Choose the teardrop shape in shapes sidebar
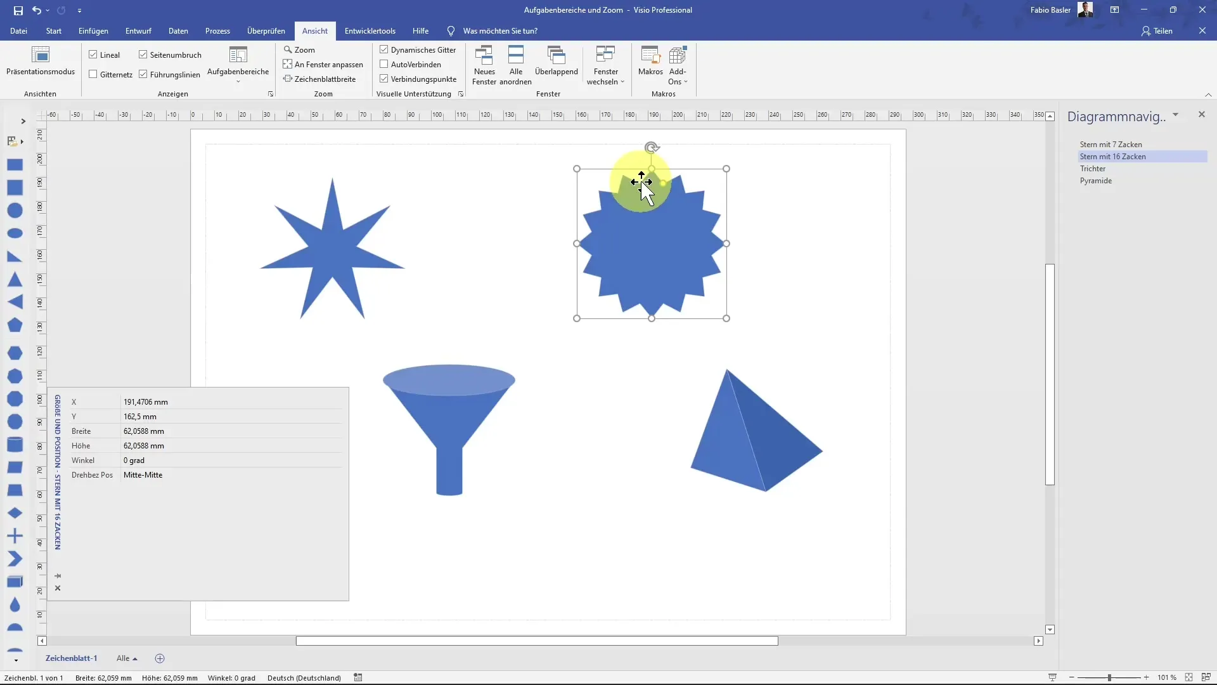 15,605
